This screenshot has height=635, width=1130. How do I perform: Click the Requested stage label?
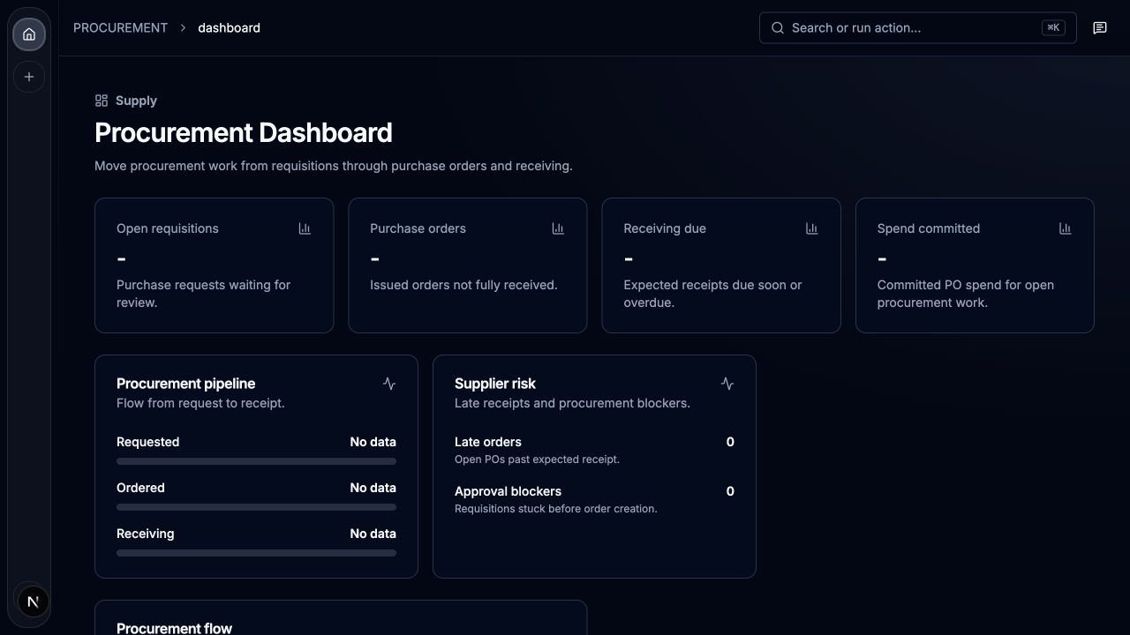pyautogui.click(x=147, y=442)
